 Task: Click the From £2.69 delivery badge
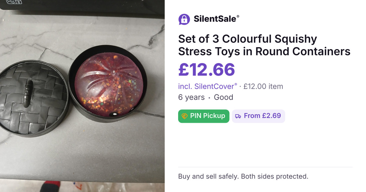click(258, 116)
